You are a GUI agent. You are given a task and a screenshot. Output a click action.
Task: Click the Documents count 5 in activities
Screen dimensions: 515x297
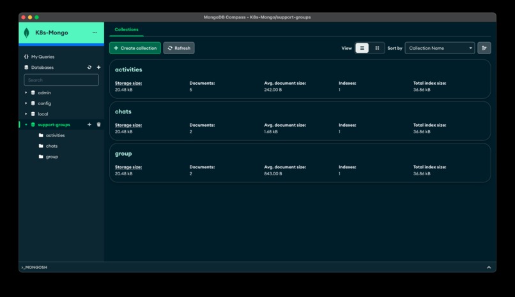point(190,90)
